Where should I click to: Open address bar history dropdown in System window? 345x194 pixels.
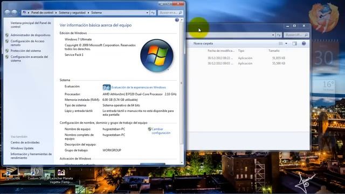pos(147,13)
